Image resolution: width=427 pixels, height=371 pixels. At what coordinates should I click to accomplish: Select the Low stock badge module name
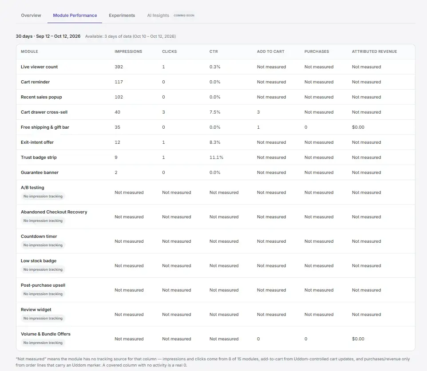point(39,261)
